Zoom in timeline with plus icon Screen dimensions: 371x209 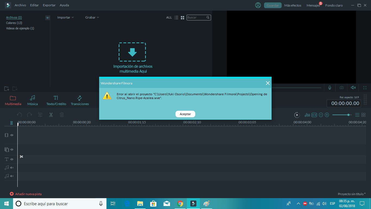[x=327, y=115]
